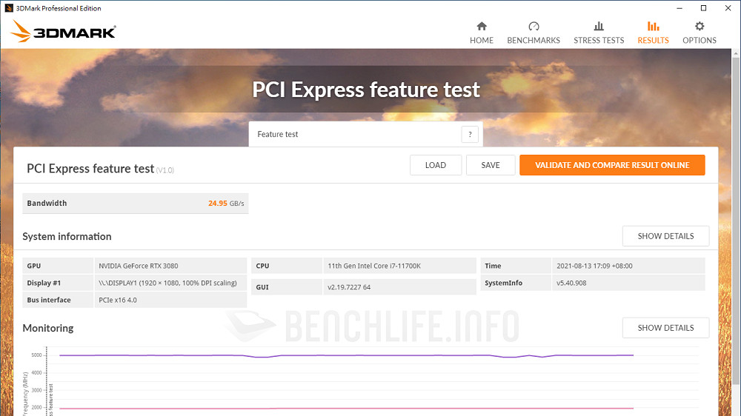741x416 pixels.
Task: Click the pink frequency line on chart
Action: point(346,409)
